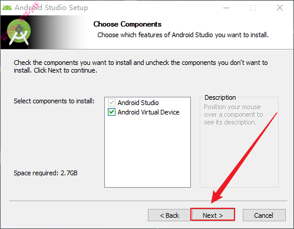Click the subtitle about features to install

[x=183, y=35]
